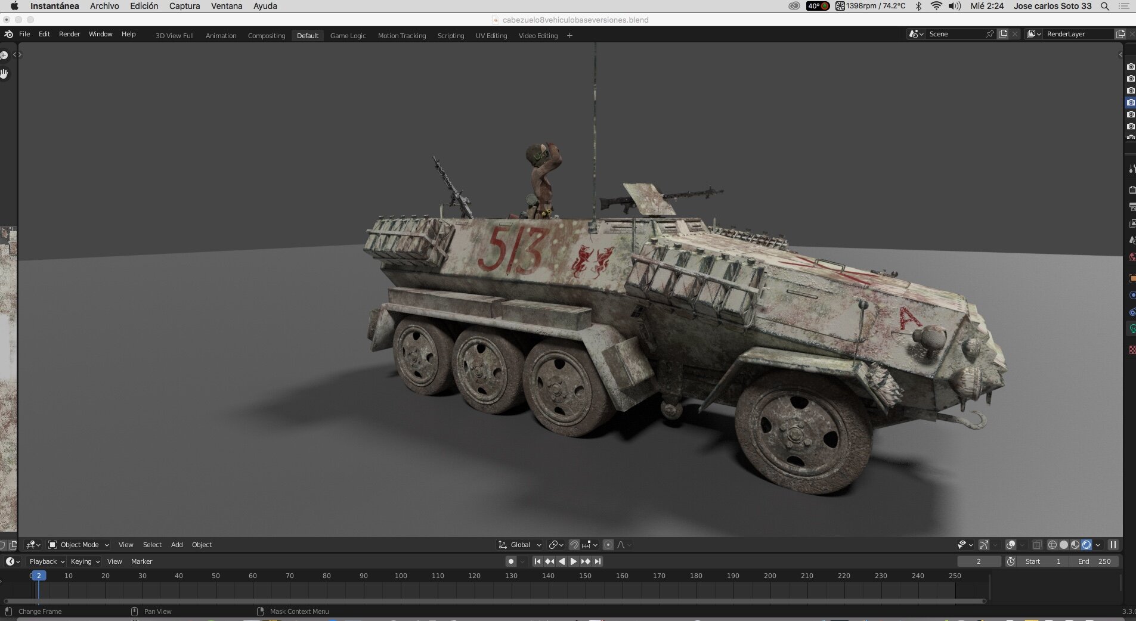Switch to the Animation workspace tab

click(221, 36)
